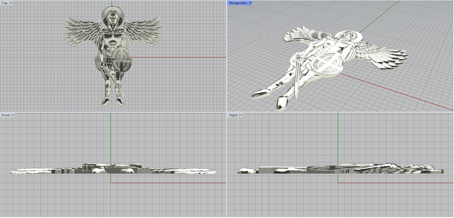This screenshot has height=218, width=454.
Task: Pick the angel's face in Top view
Action: click(x=112, y=18)
